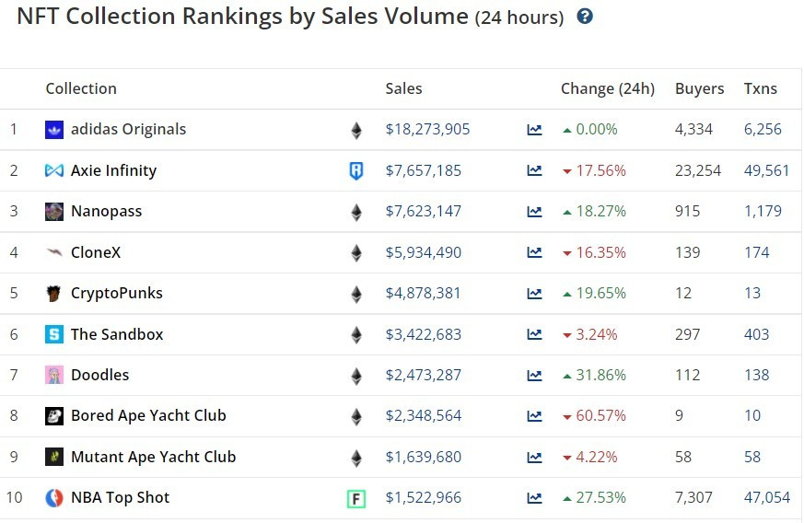The width and height of the screenshot is (804, 523).
Task: Sort by Sales column header
Action: click(x=404, y=88)
